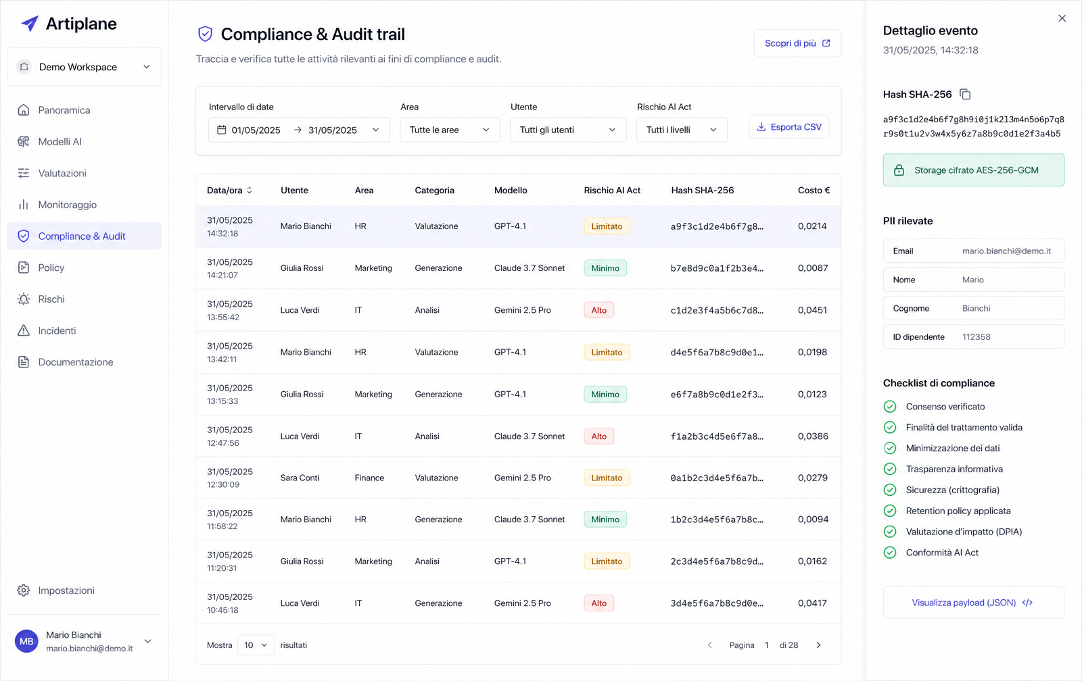The height and width of the screenshot is (681, 1082).
Task: Click the Panoramica home icon
Action: (x=24, y=110)
